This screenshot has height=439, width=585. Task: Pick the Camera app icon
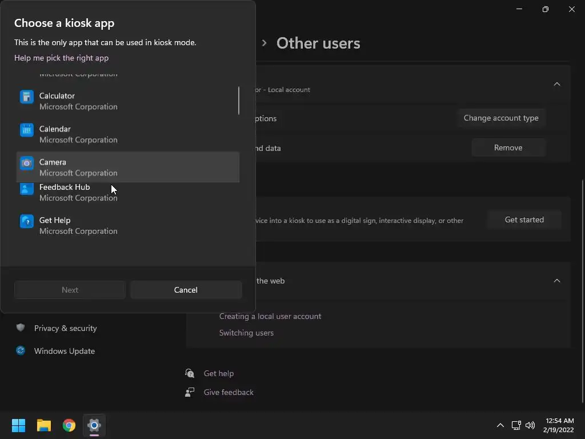tap(27, 163)
